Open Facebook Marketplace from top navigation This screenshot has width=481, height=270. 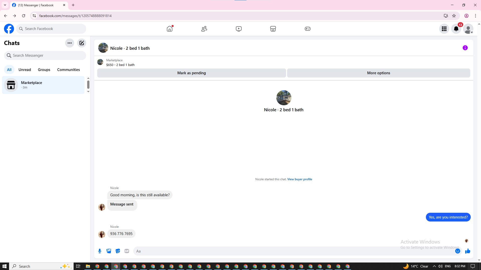click(x=273, y=29)
